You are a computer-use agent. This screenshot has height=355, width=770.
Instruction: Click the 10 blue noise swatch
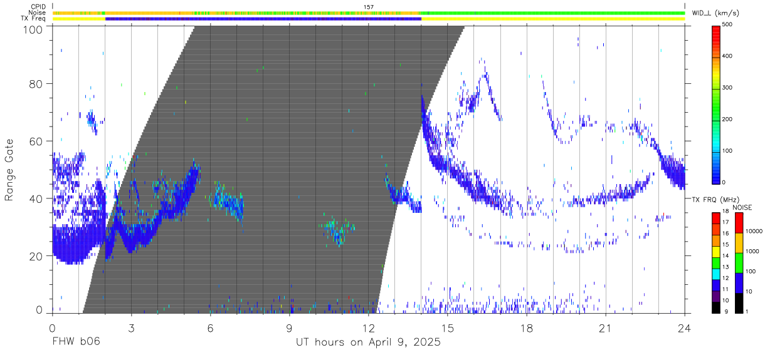(739, 283)
